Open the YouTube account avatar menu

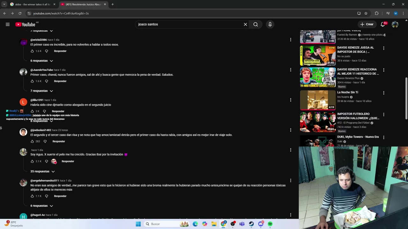click(395, 24)
